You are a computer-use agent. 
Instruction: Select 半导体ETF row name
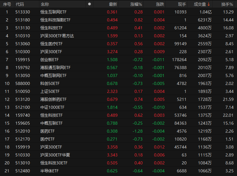pos(49,171)
